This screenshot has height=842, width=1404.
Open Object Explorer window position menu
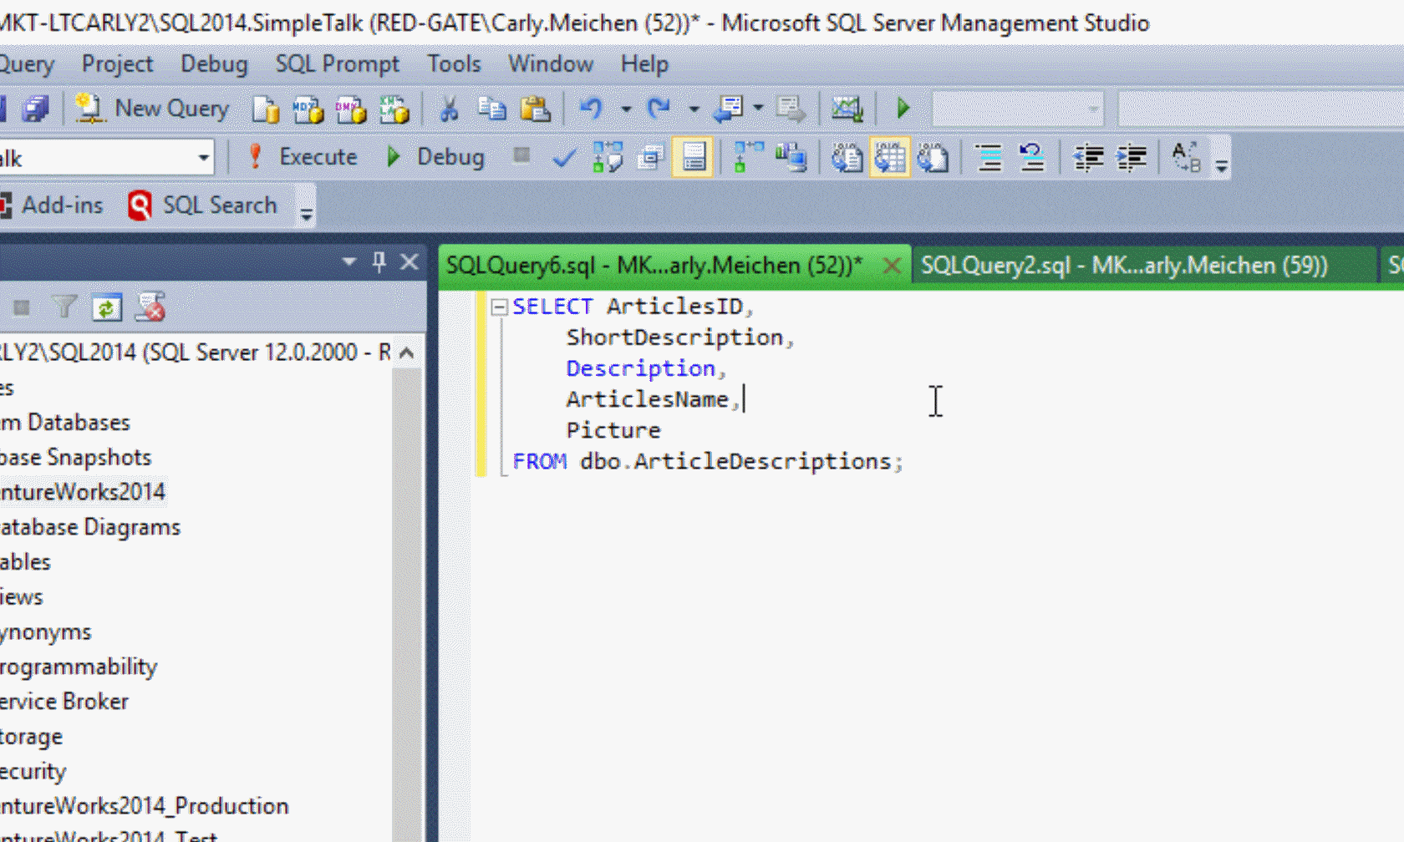[x=349, y=262]
